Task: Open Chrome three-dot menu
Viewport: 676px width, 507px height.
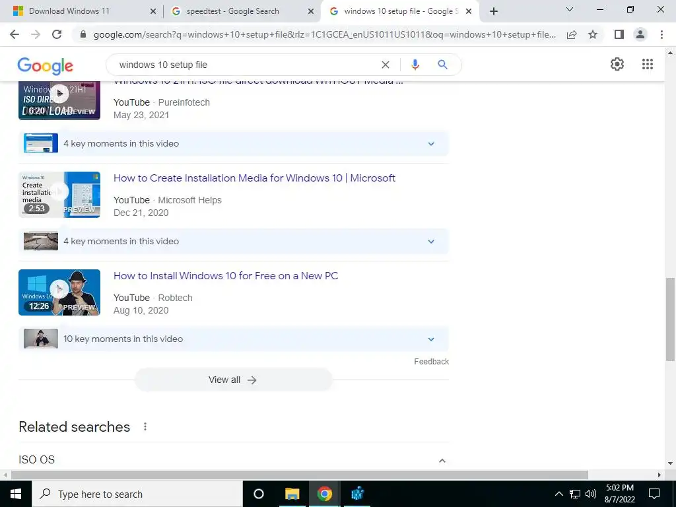Action: point(661,34)
